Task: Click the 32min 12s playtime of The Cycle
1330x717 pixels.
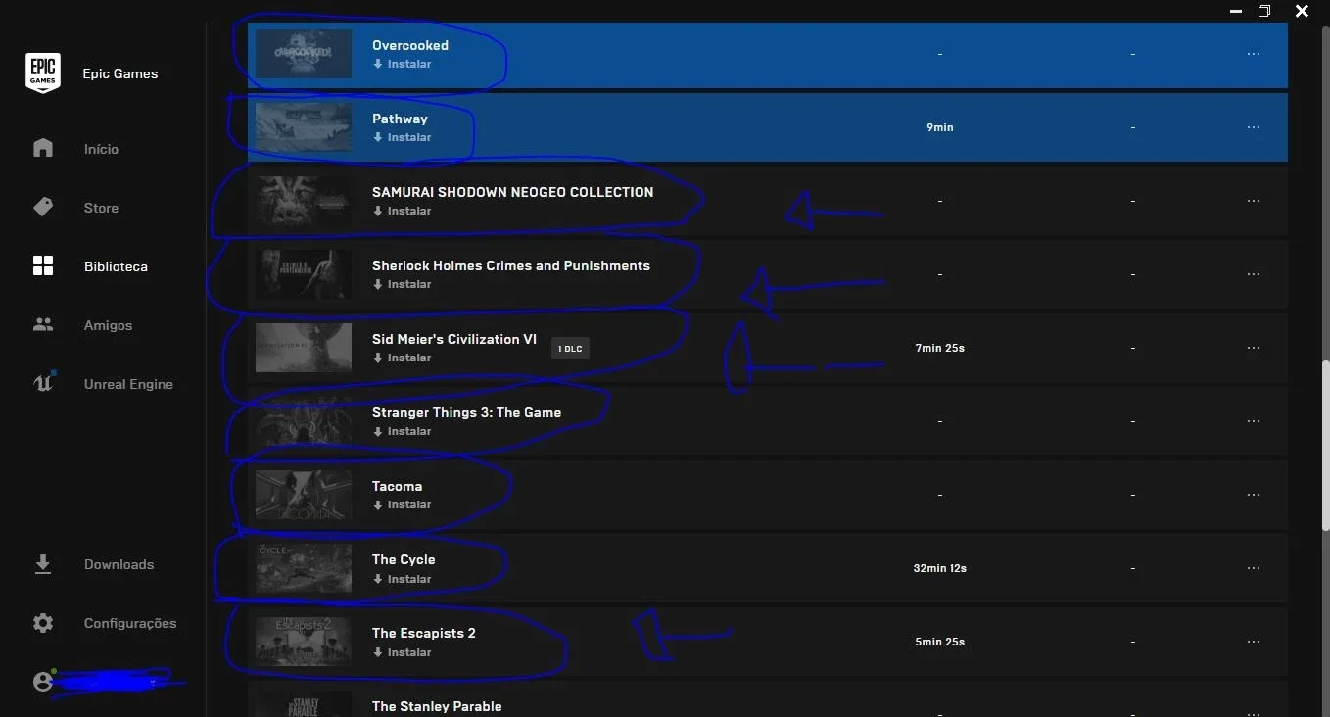Action: (939, 568)
